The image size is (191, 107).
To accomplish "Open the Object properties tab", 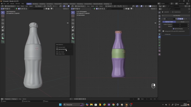I will pyautogui.click(x=159, y=34).
